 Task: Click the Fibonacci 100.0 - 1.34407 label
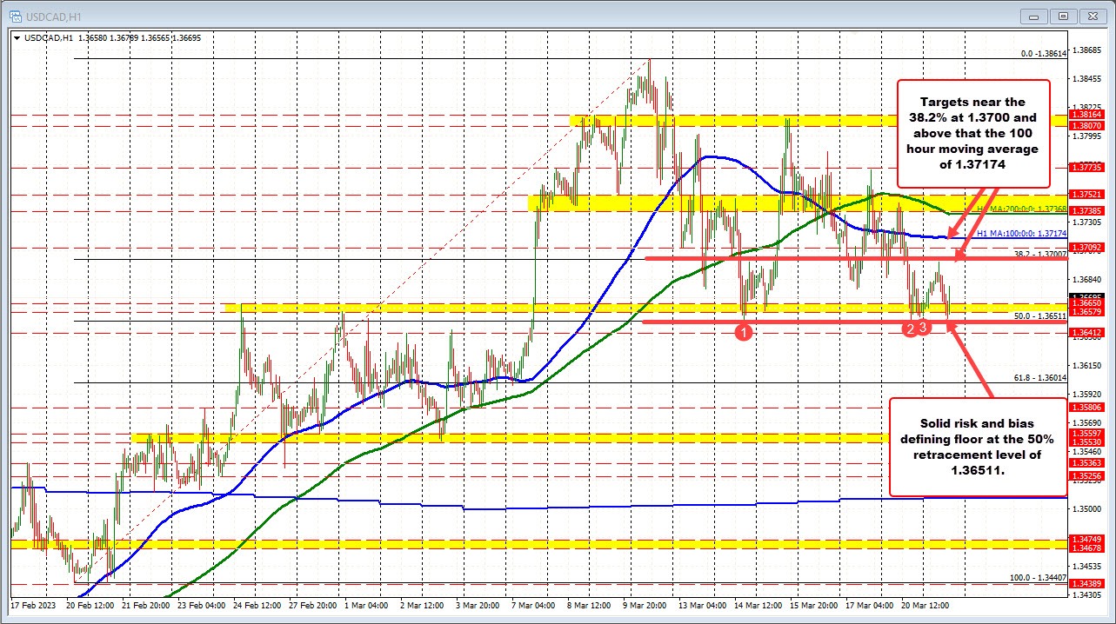1039,577
